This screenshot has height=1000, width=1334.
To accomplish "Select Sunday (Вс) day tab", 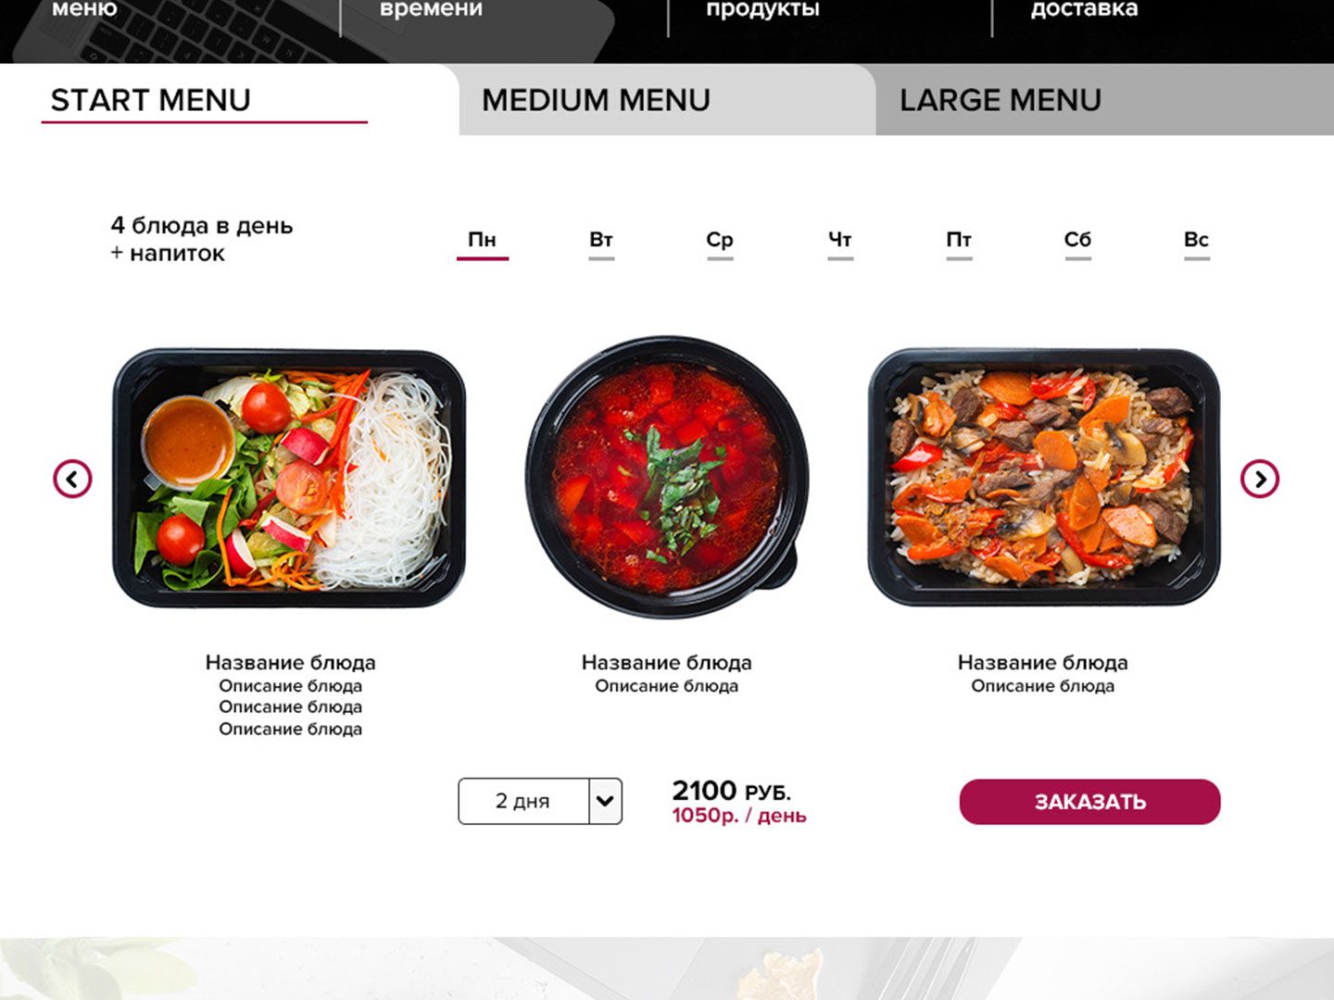I will [x=1197, y=242].
